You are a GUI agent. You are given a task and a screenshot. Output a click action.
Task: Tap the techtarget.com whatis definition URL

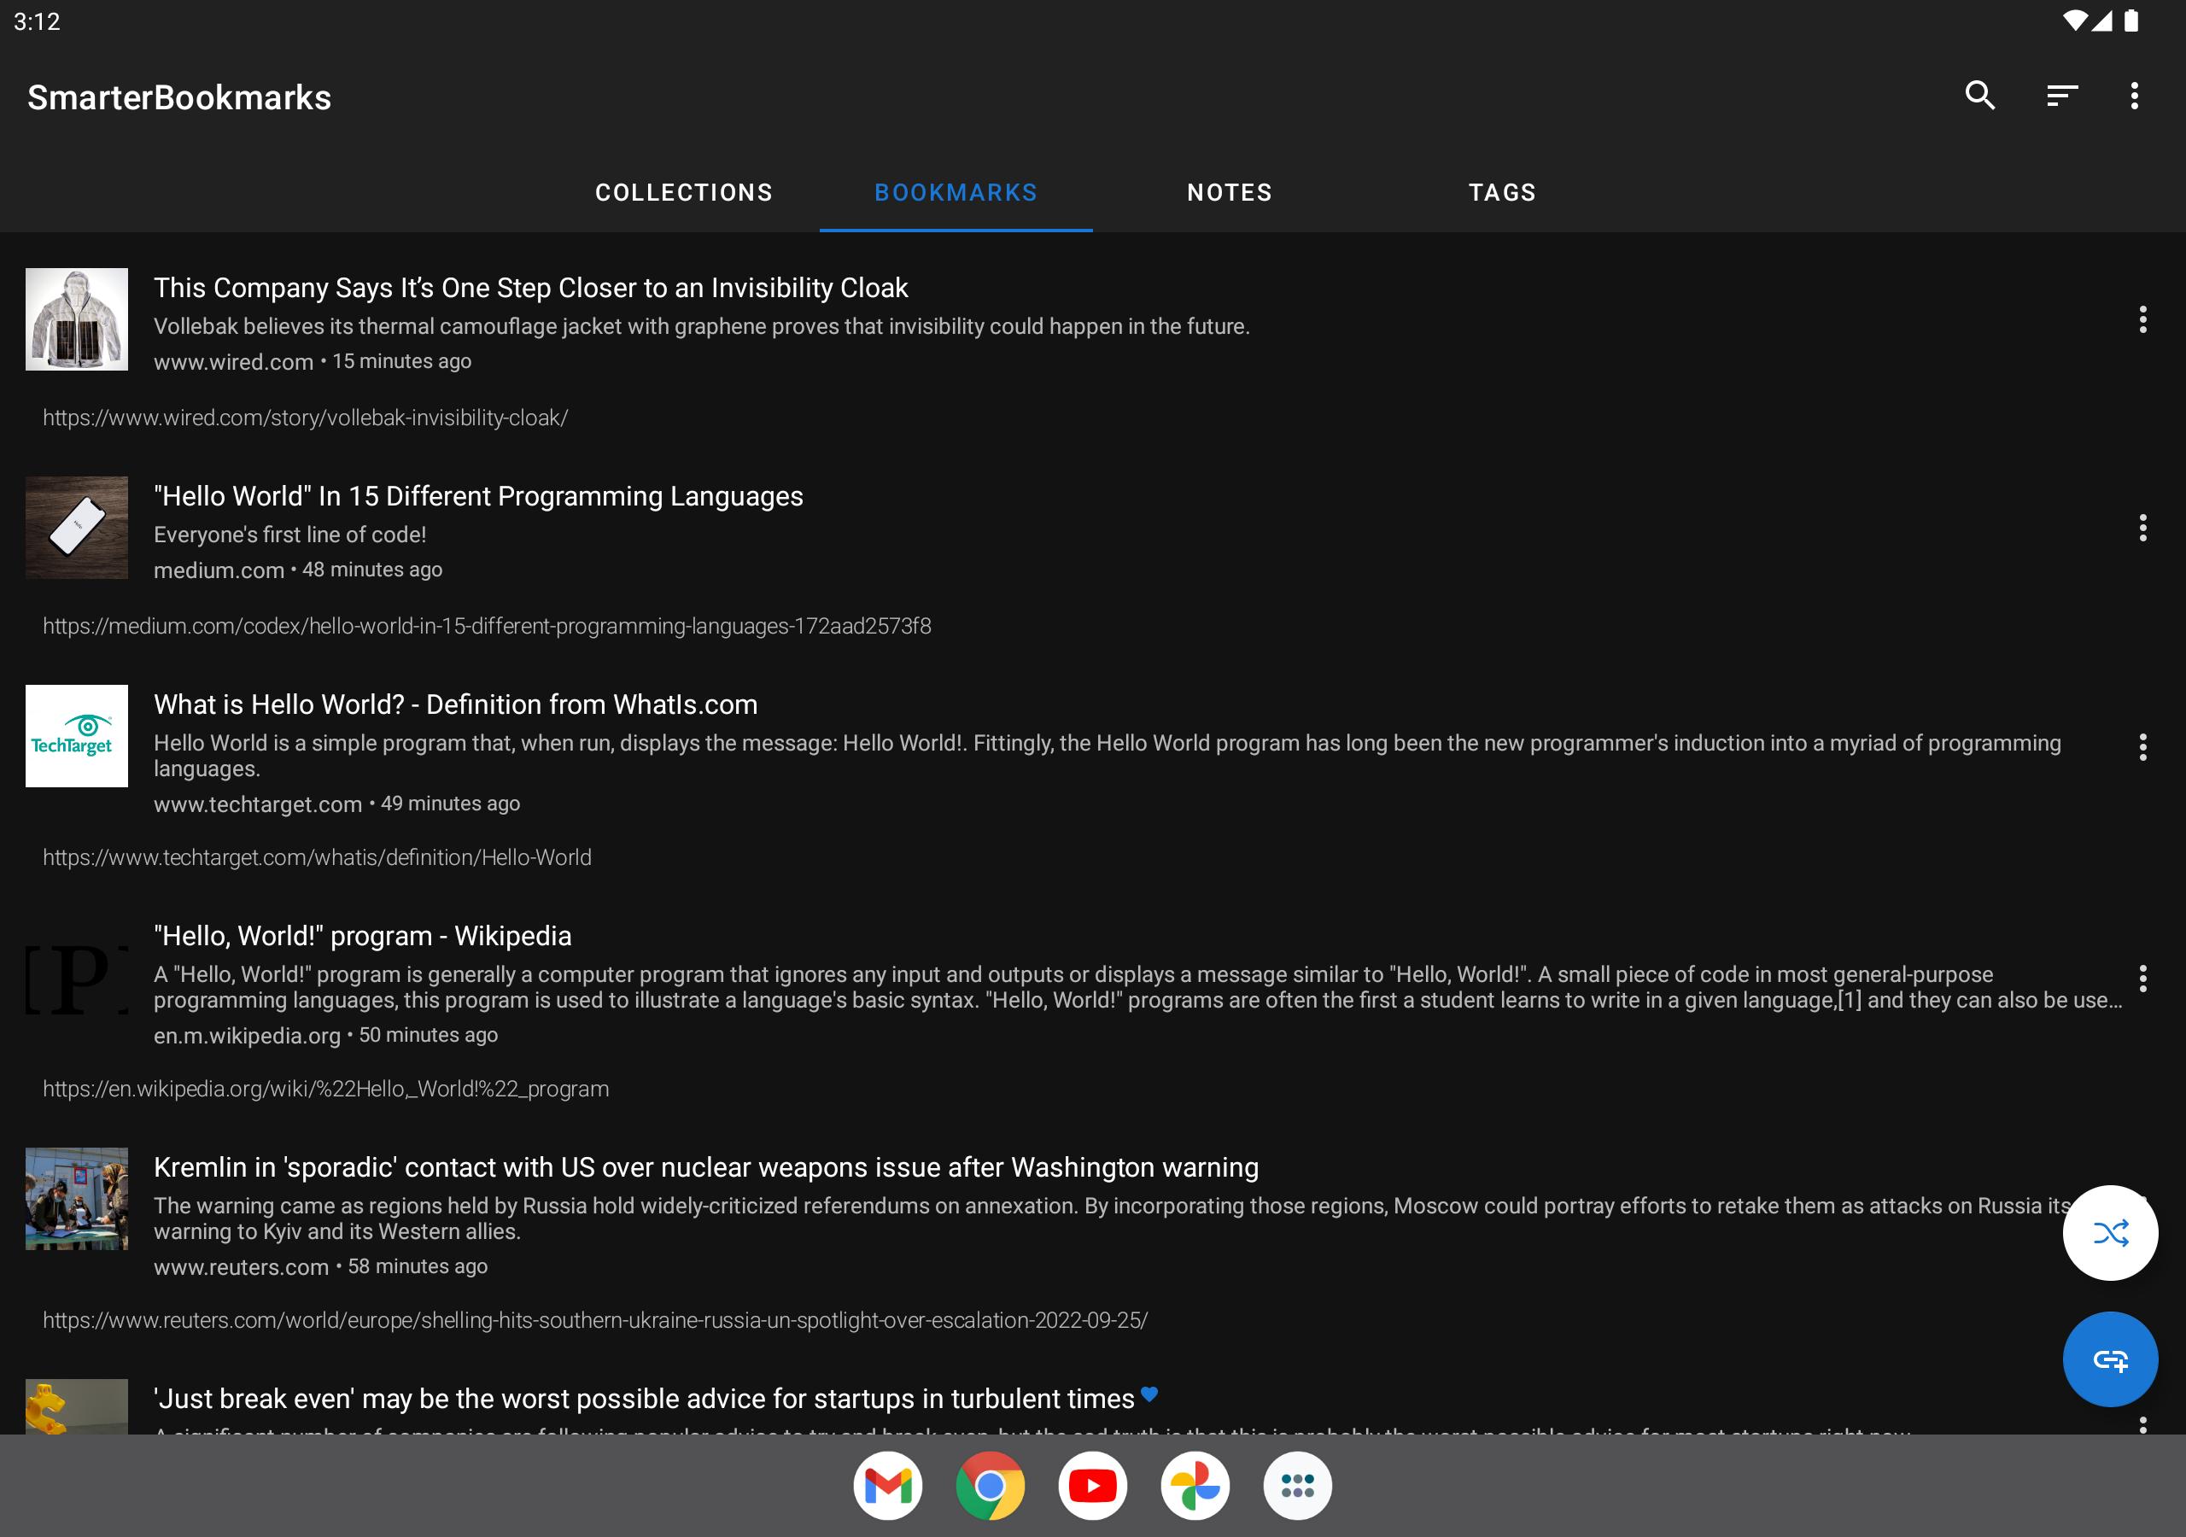pos(316,858)
